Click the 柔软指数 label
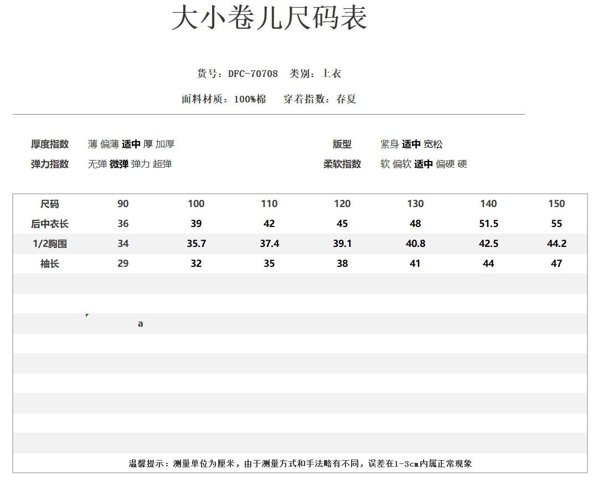The height and width of the screenshot is (480, 598). [x=342, y=164]
